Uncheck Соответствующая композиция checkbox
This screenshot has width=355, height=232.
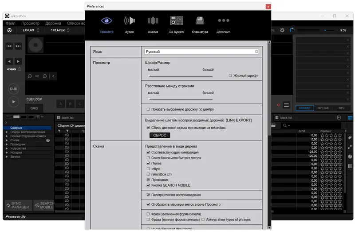coord(148,152)
